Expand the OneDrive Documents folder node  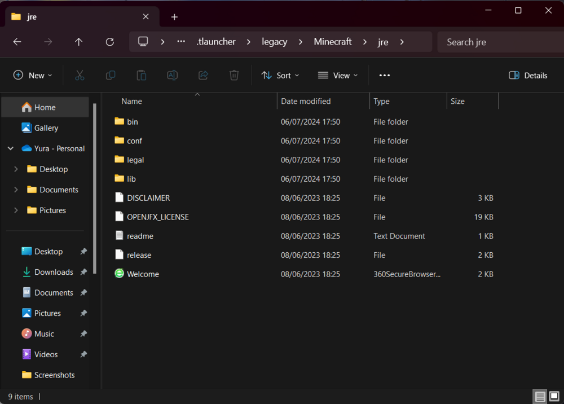point(16,190)
